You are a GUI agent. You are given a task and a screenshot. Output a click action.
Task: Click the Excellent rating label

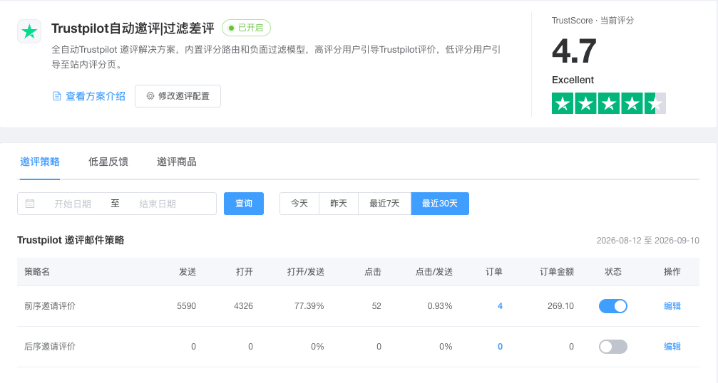click(573, 80)
